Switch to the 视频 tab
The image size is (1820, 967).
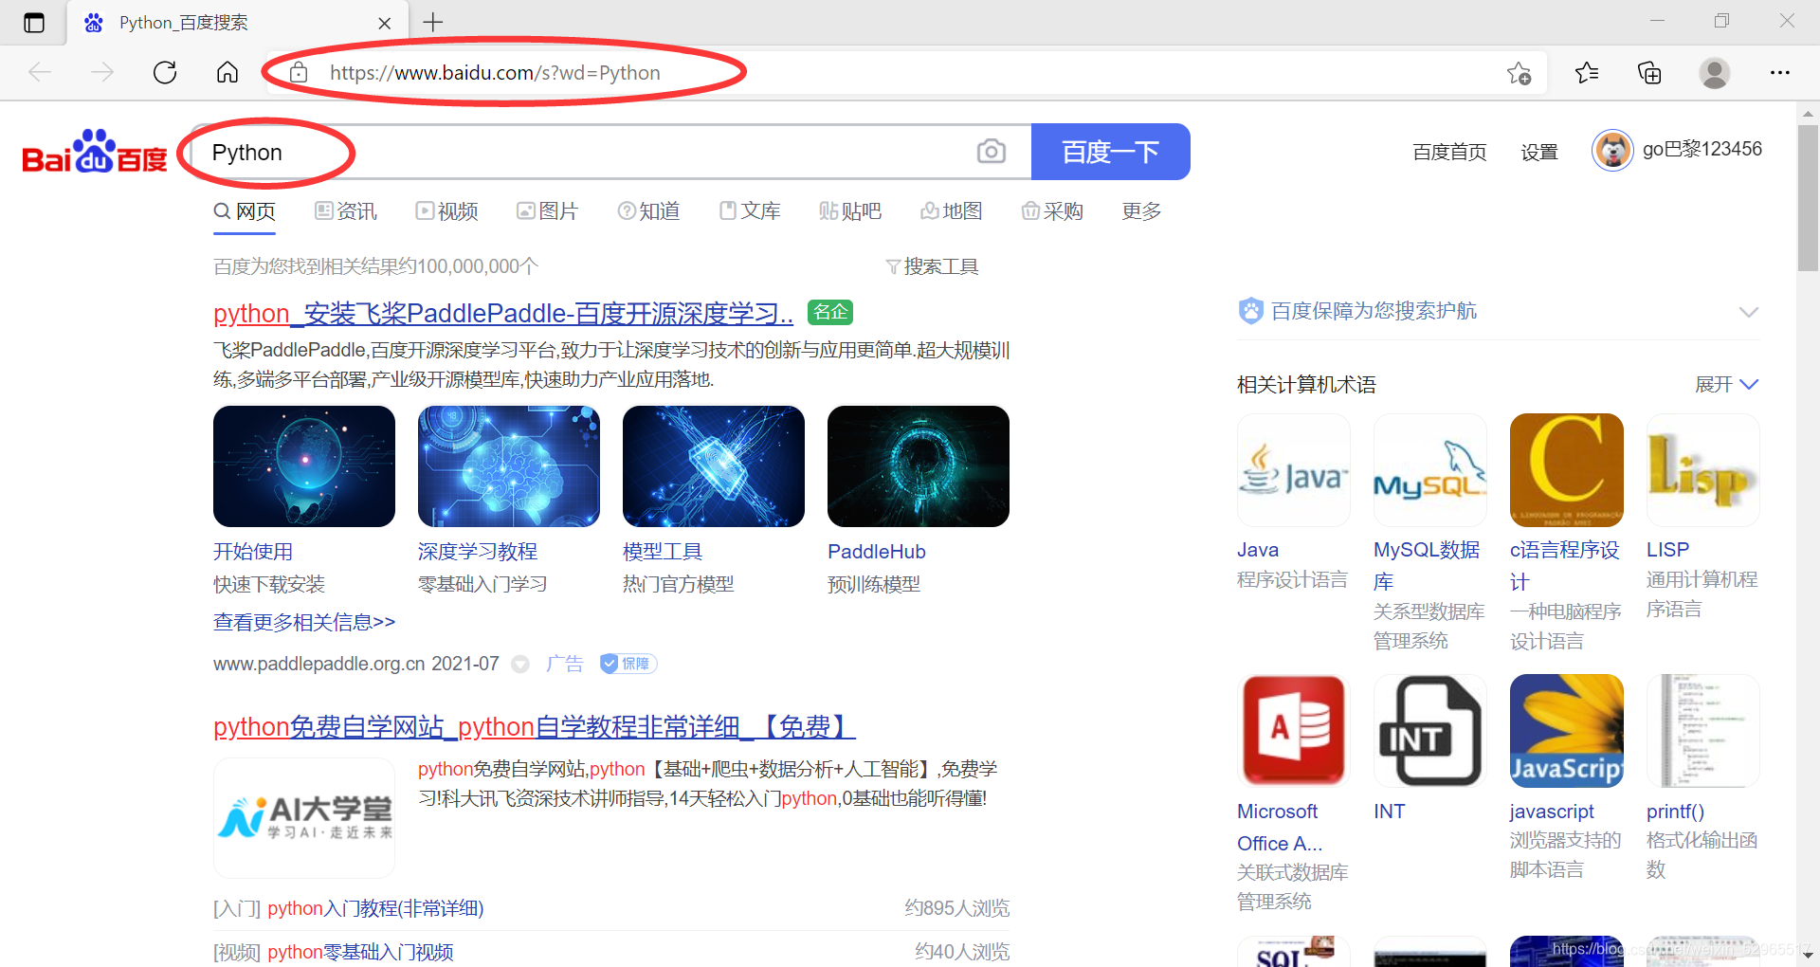[447, 210]
